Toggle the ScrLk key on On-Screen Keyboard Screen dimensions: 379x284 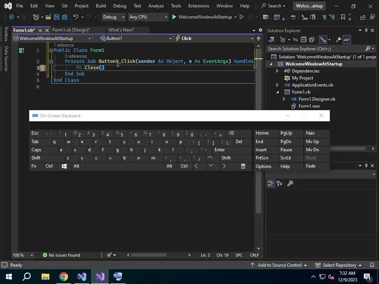tap(291, 158)
